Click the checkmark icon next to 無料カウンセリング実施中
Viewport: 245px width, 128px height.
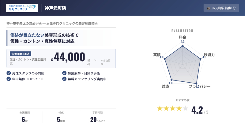64,79
